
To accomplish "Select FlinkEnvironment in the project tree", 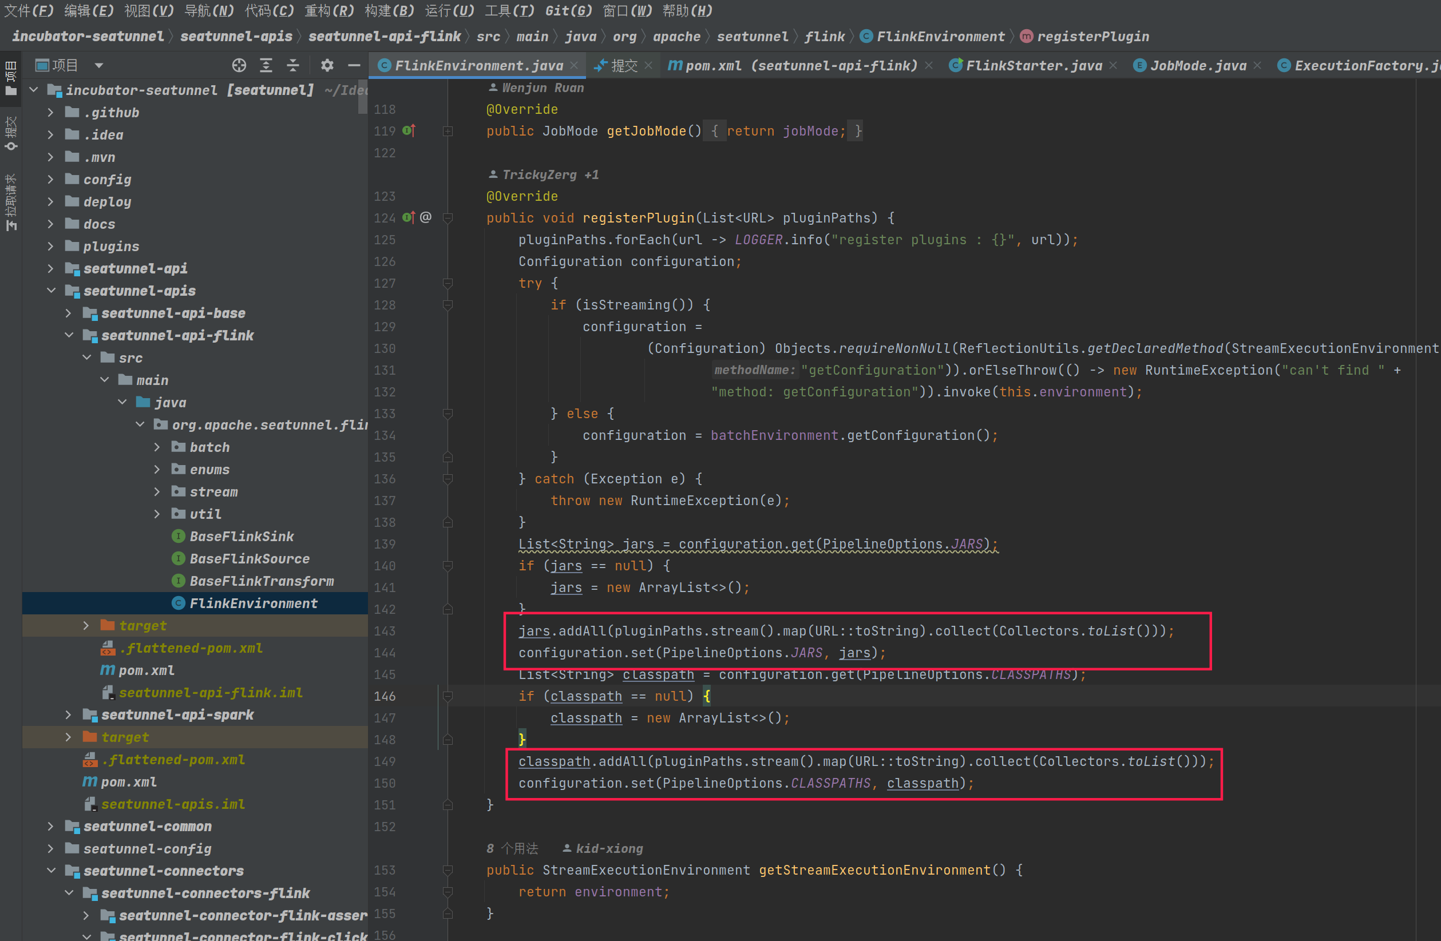I will (253, 603).
